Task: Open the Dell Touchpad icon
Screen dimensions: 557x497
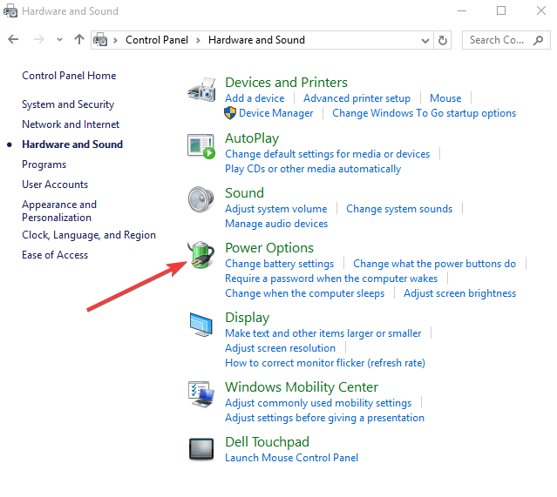Action: [201, 449]
